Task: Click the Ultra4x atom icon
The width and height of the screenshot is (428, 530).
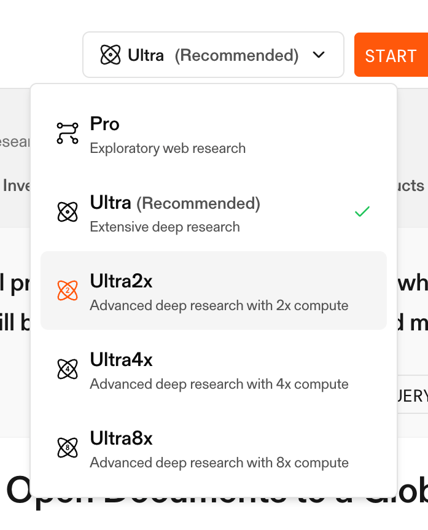Action: pos(68,369)
